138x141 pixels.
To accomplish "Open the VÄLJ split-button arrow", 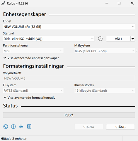I will click(133, 39).
